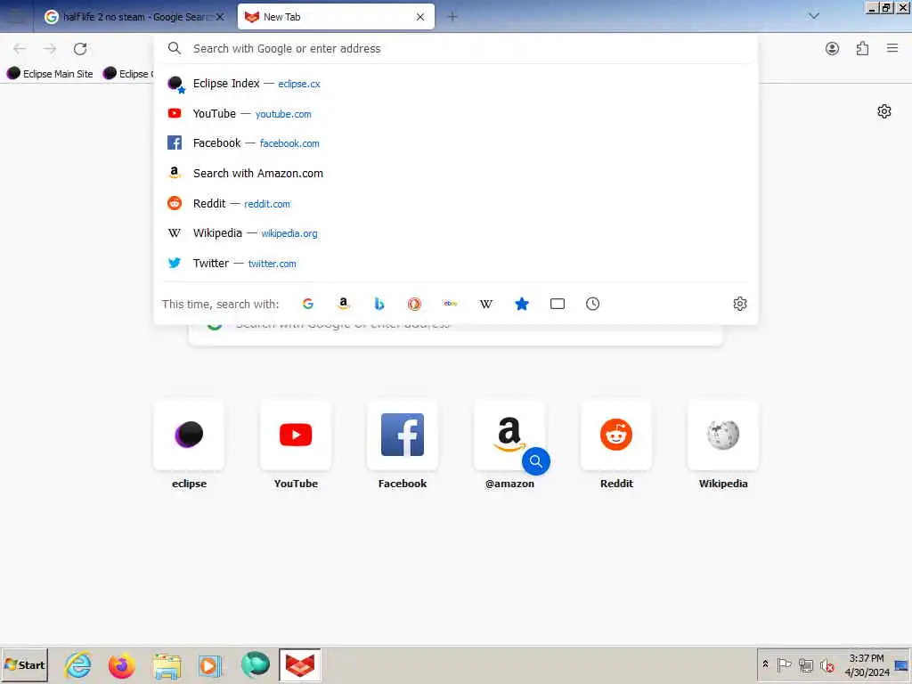Open the Windows Start menu
Screen dimensions: 912x684
coord(24,664)
